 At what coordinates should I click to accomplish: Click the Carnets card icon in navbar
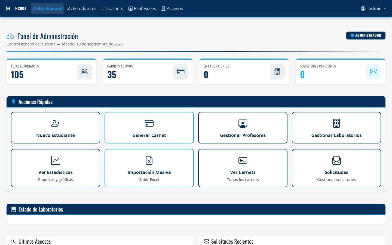tap(104, 8)
